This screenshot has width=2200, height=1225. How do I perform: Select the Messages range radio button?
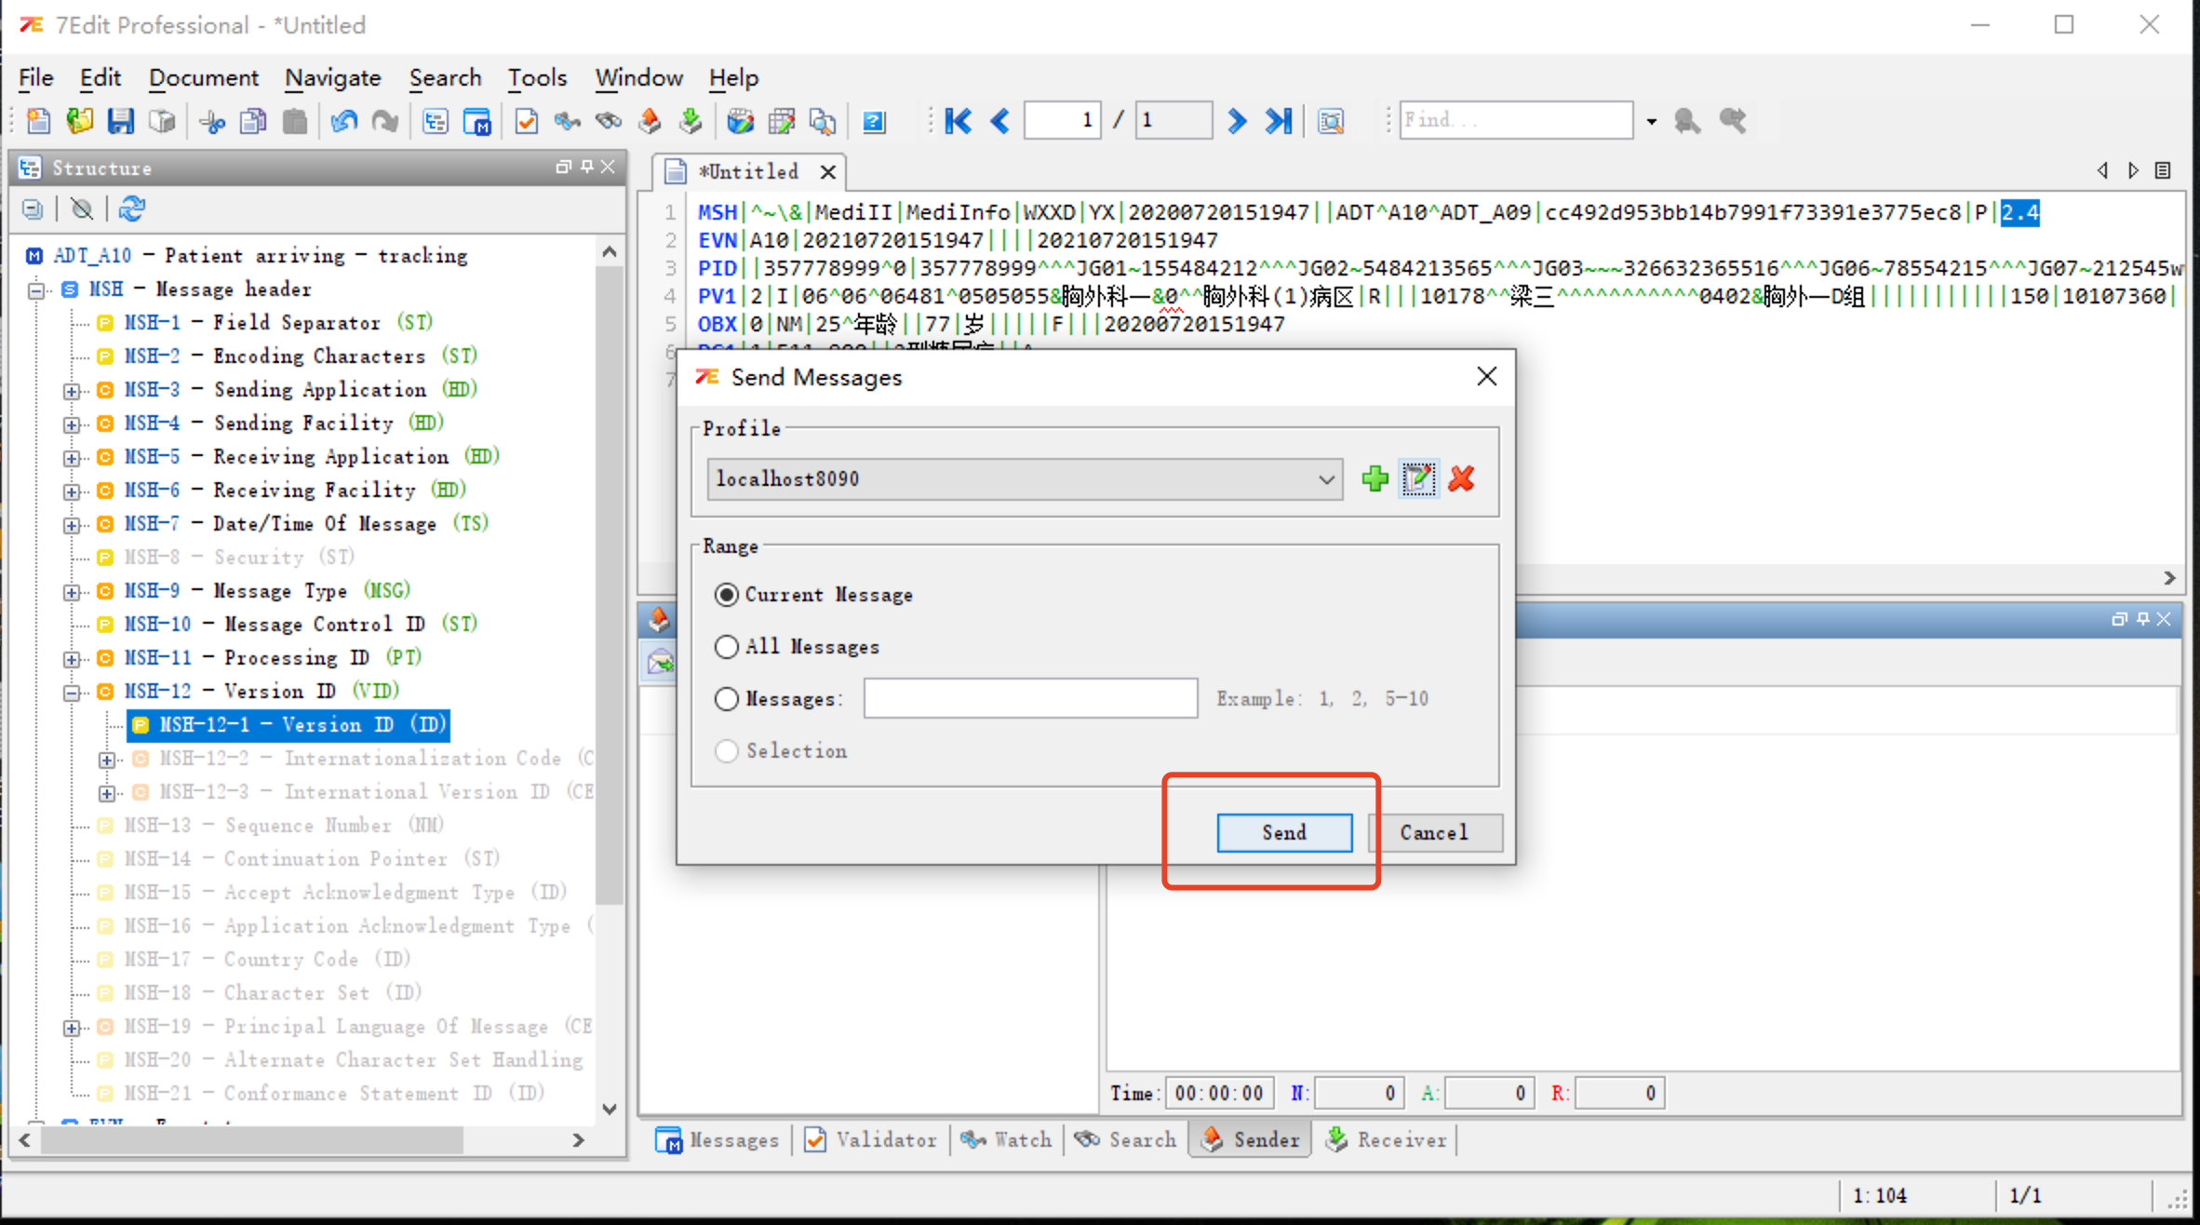click(x=727, y=699)
